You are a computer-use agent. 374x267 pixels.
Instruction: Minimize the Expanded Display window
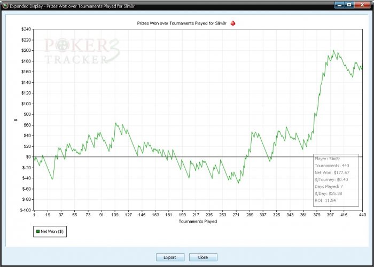coord(340,5)
